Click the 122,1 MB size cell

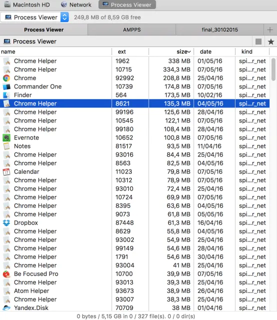pos(178,121)
